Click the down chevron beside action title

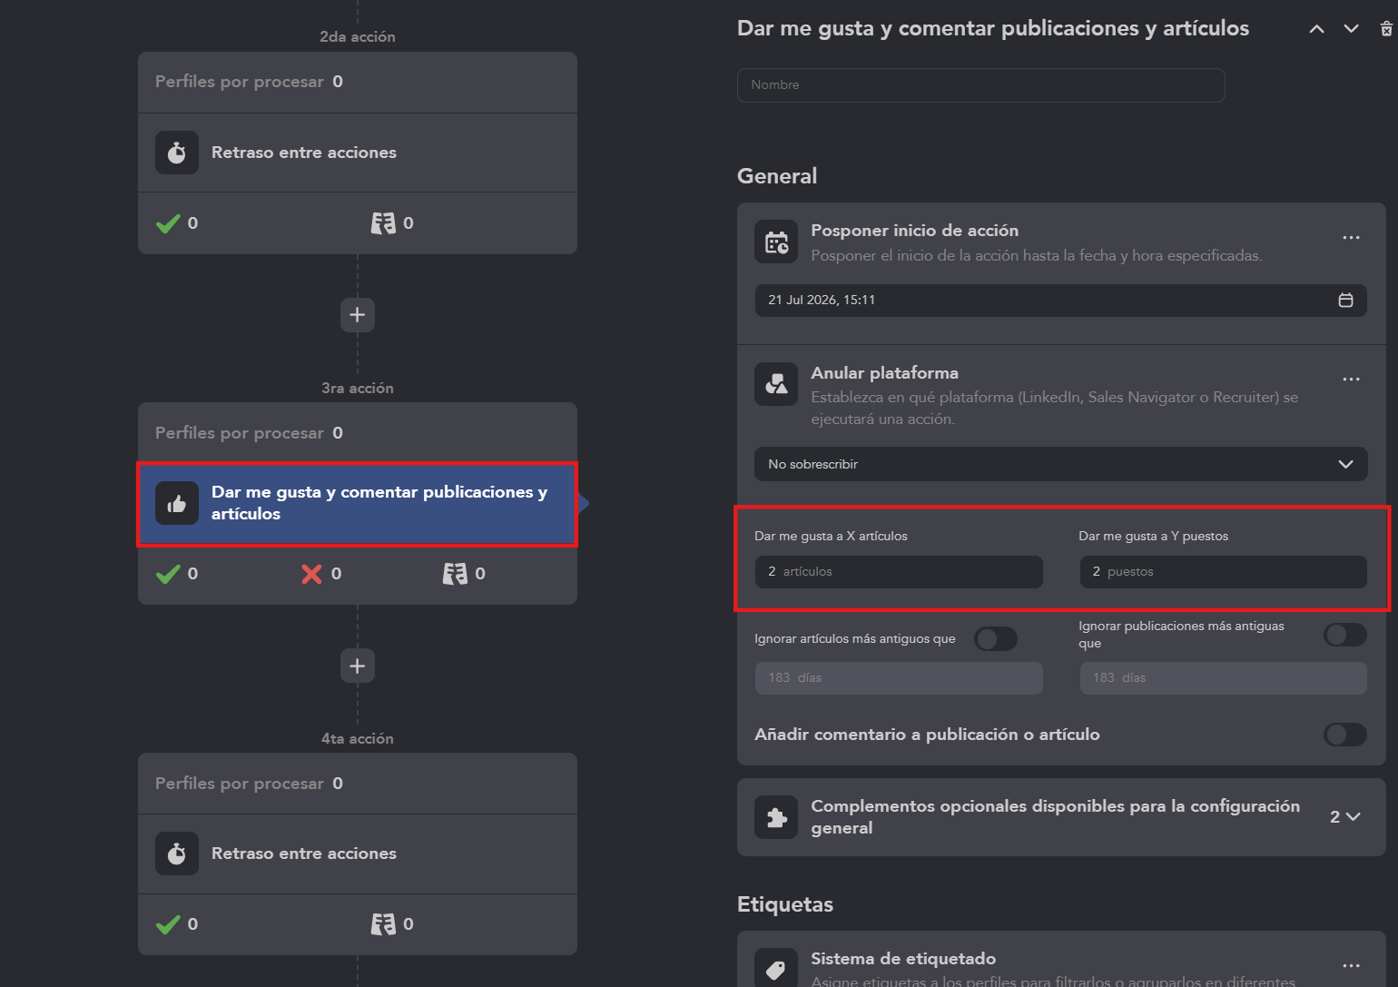[x=1351, y=29]
